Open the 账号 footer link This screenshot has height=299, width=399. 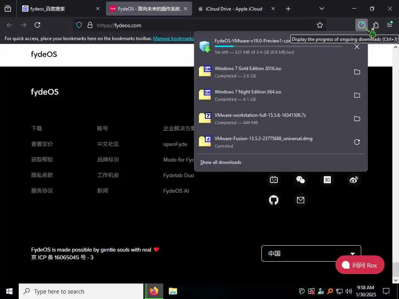(102, 128)
